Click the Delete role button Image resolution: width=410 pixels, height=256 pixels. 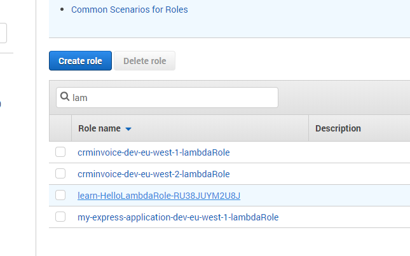[x=144, y=61]
